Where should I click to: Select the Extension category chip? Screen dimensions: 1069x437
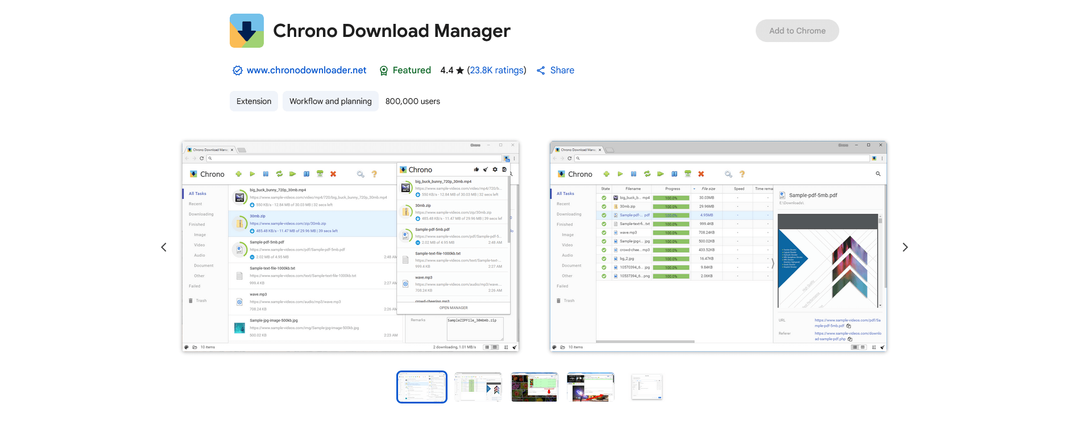point(254,101)
